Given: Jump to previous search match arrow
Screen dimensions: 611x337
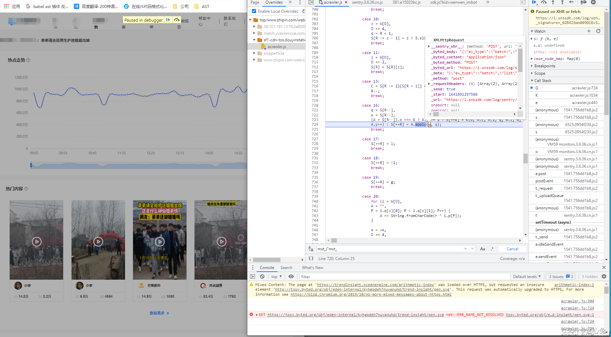Looking at the screenshot, I should (x=465, y=249).
